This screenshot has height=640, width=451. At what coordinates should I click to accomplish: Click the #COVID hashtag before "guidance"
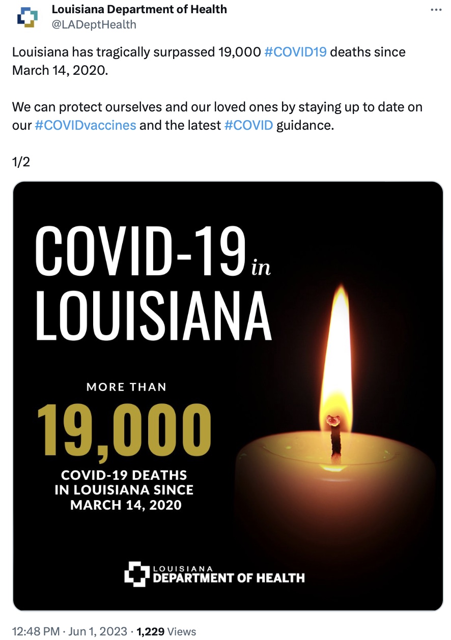(x=248, y=125)
